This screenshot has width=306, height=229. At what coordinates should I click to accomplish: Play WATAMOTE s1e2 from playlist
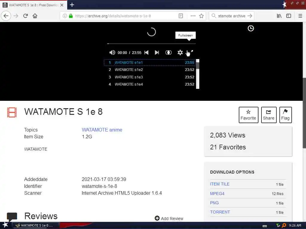tap(150, 70)
